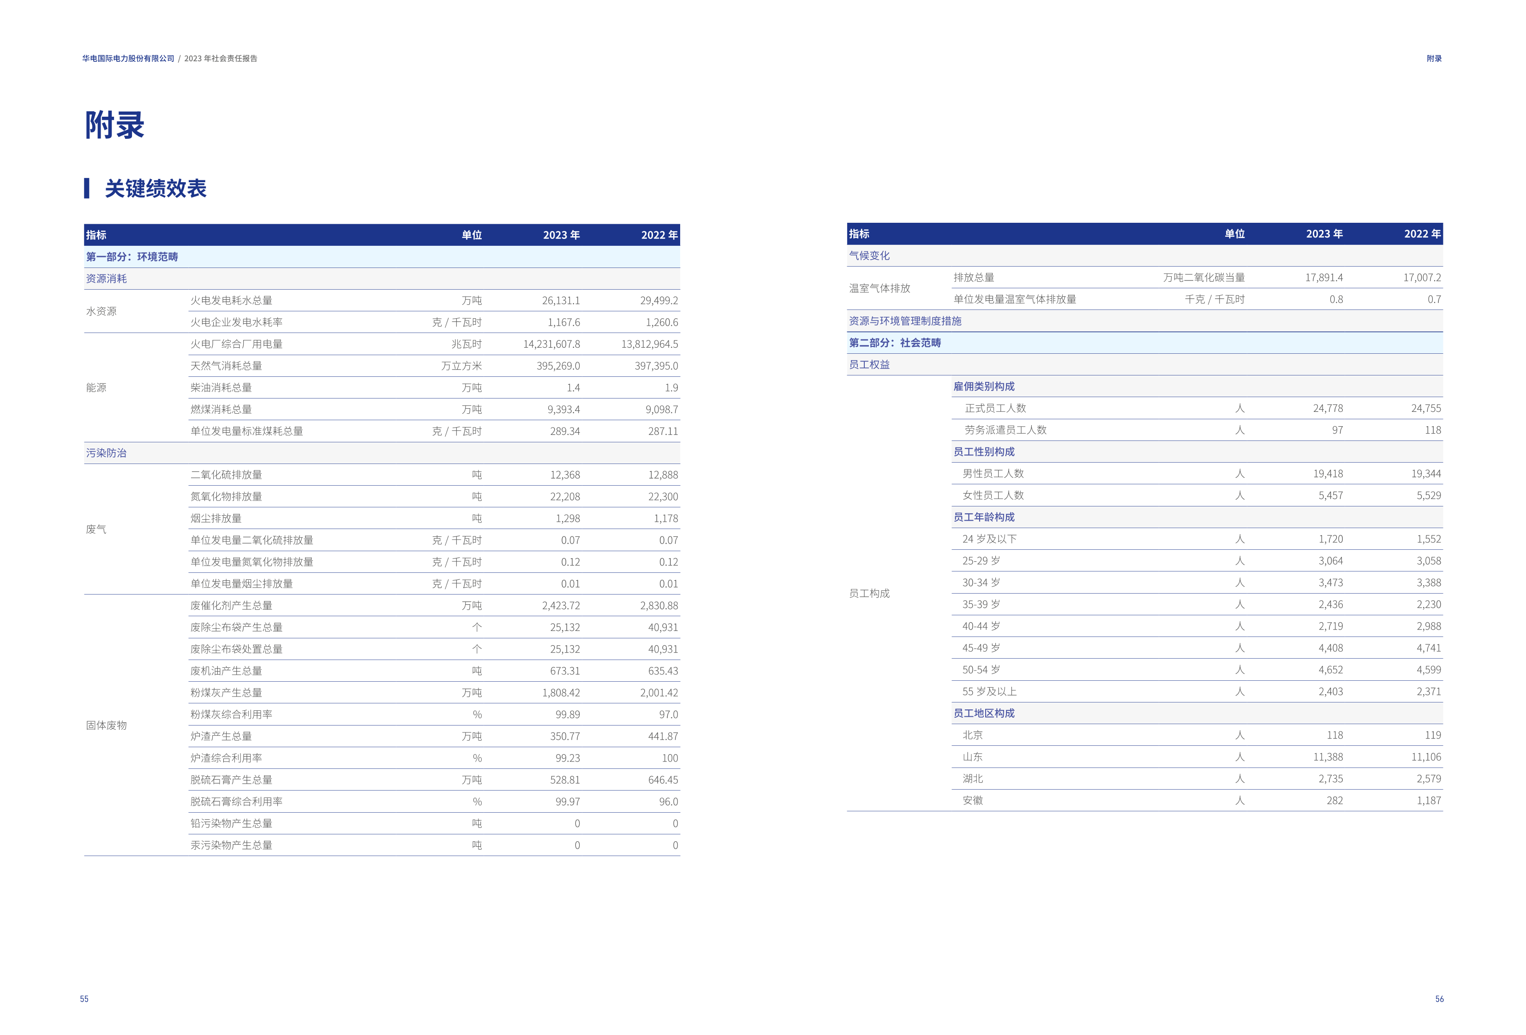Click the 员工地区构成 subheading
The height and width of the screenshot is (1035, 1526).
[x=983, y=713]
